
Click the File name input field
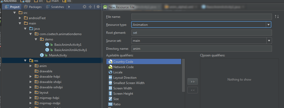[x=202, y=17]
